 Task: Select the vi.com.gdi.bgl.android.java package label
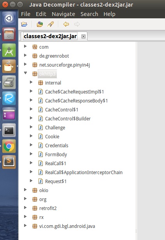[67, 226]
